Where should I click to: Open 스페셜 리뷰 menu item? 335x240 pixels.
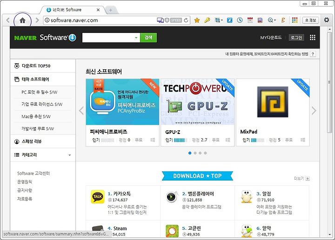[x=43, y=141]
